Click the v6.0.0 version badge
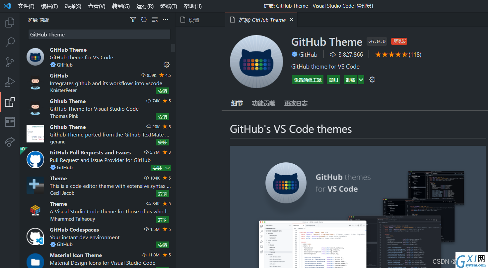Screen dimensions: 488x268 pyautogui.click(x=377, y=41)
